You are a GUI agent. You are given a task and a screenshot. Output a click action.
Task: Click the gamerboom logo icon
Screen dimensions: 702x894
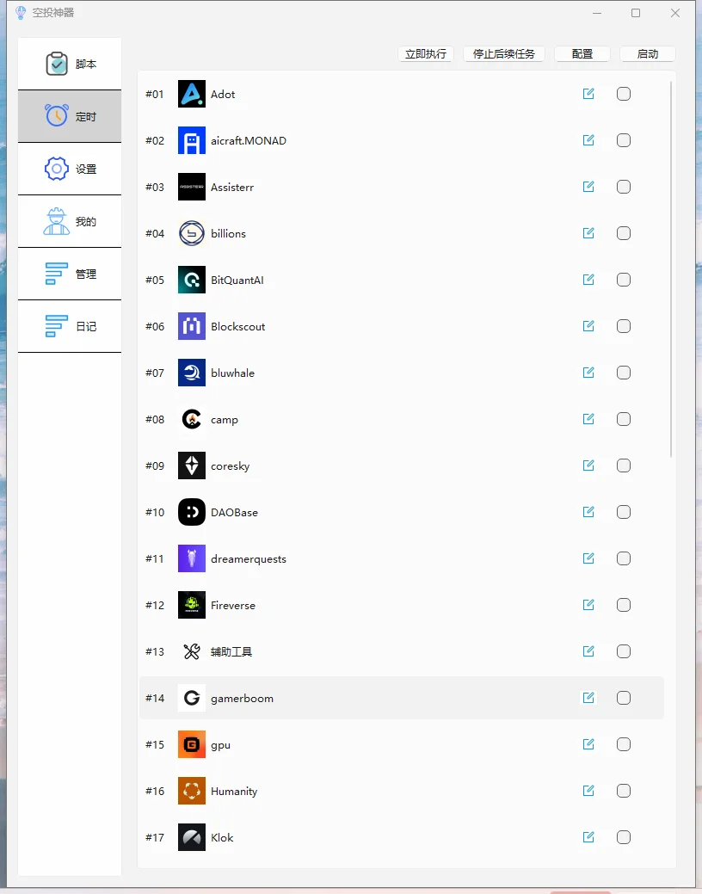[192, 698]
